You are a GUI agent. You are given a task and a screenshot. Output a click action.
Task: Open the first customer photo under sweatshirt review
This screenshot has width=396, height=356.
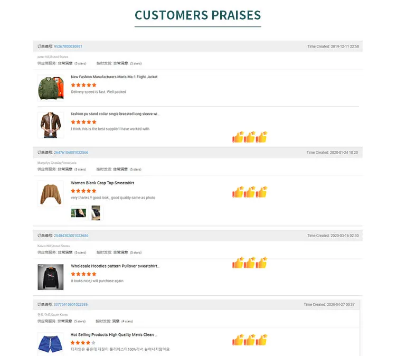78,213
